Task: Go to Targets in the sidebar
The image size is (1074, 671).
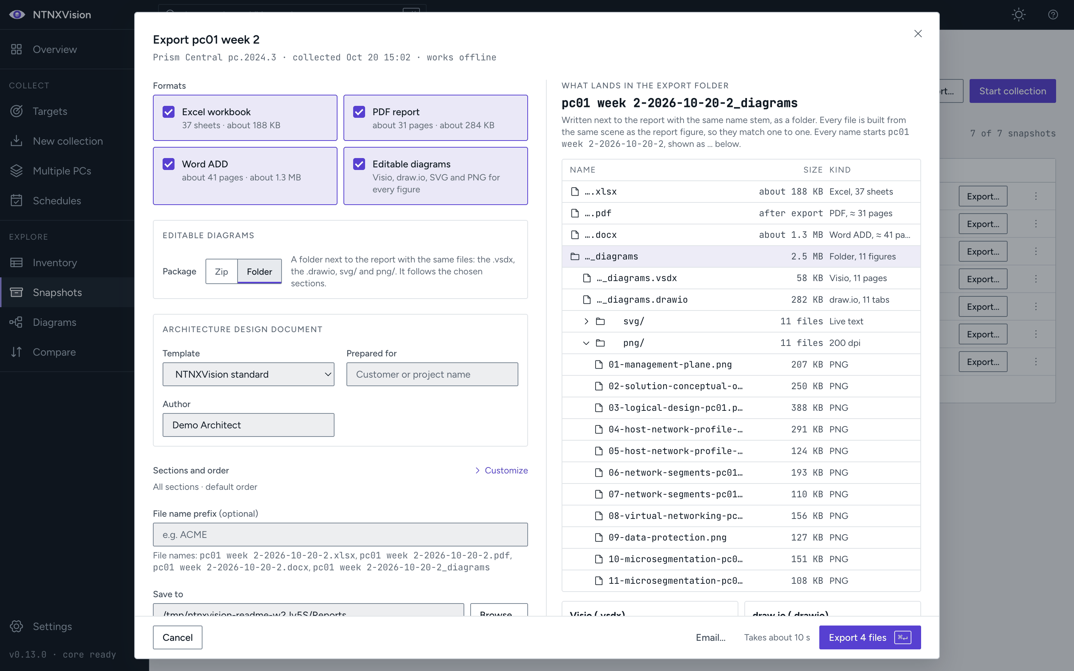Action: (x=67, y=111)
